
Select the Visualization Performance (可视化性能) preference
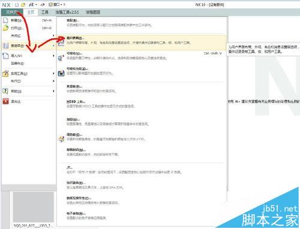point(142,71)
